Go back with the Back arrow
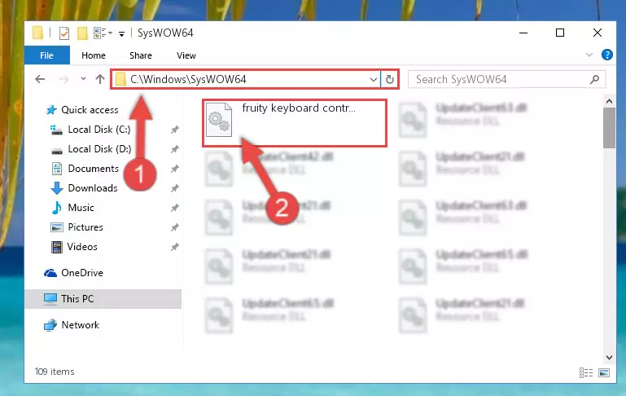626x396 pixels. pos(40,79)
